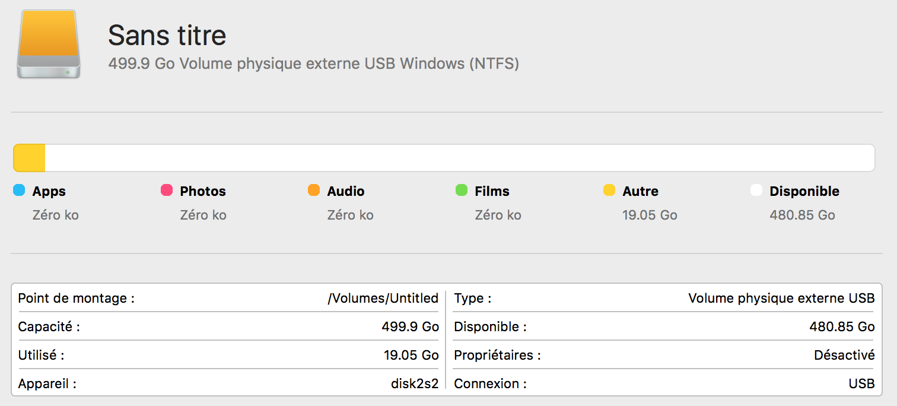Click the yellow Autre legend dot
897x406 pixels.
[609, 191]
